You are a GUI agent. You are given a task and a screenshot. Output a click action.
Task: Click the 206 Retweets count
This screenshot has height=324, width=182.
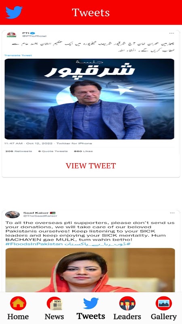tap(19, 151)
